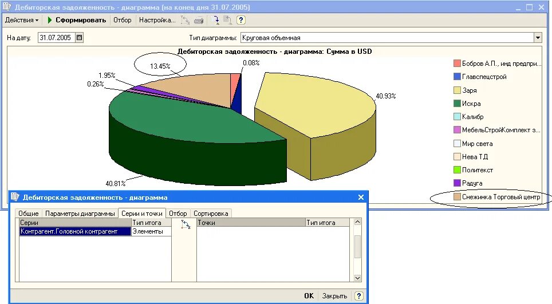552x304 pixels.
Task: Click the save settings icon with blue arrow
Action: (215, 20)
